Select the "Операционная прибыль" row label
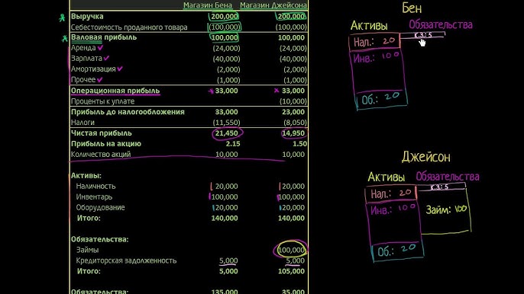This screenshot has height=294, width=524. [115, 91]
